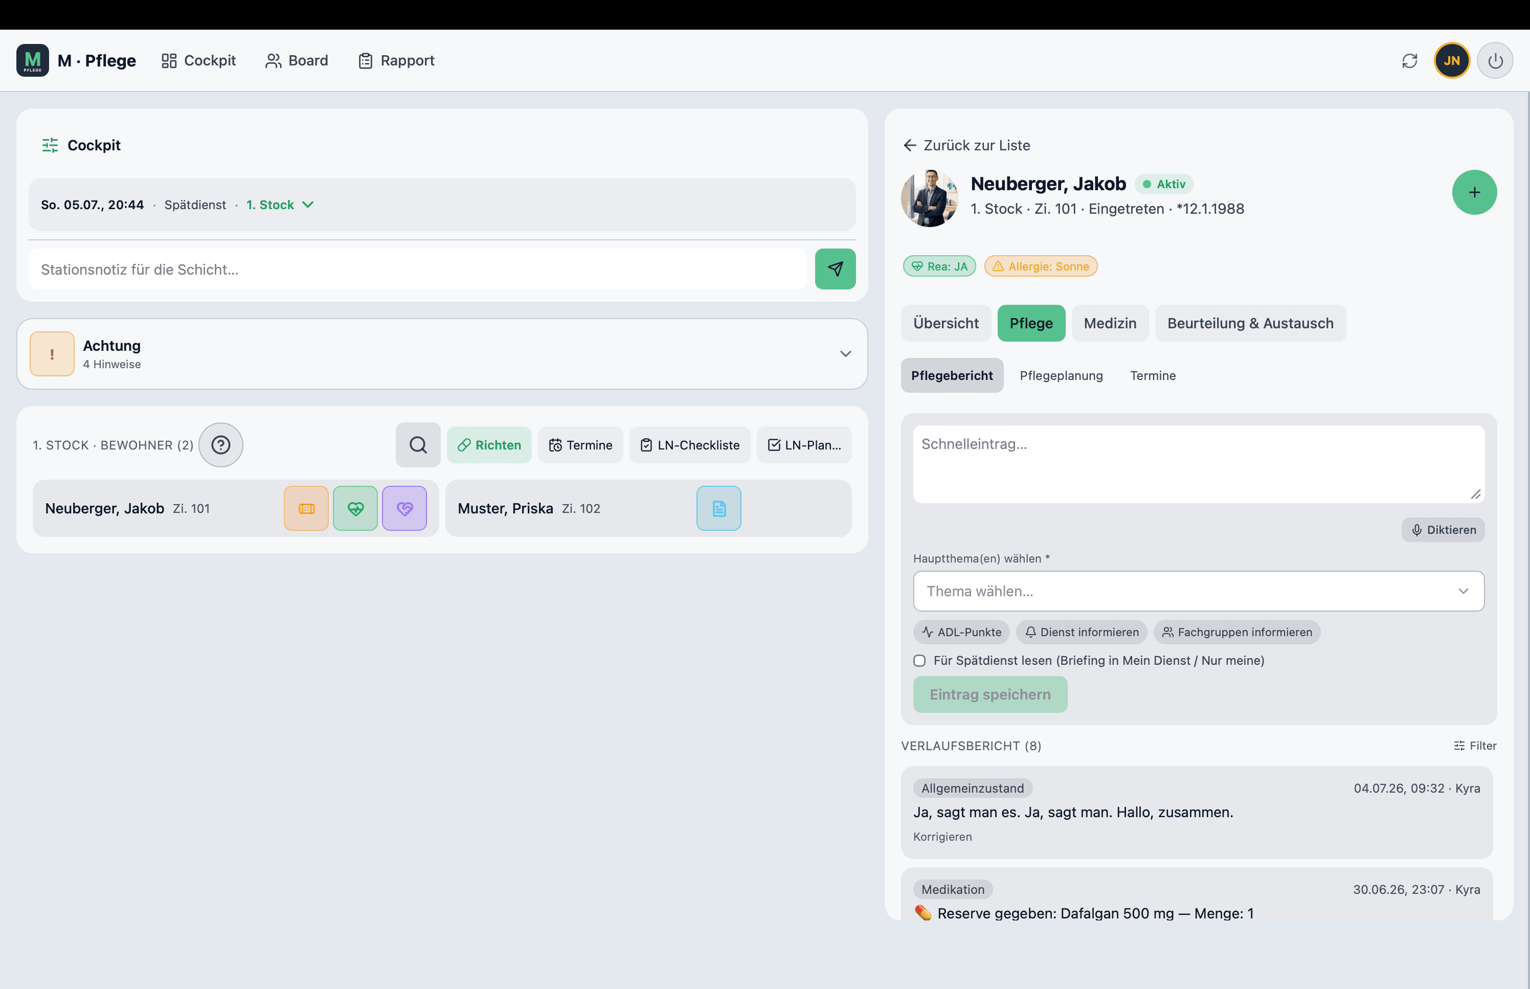Click Neuberger's green heart pulse icon

[355, 509]
